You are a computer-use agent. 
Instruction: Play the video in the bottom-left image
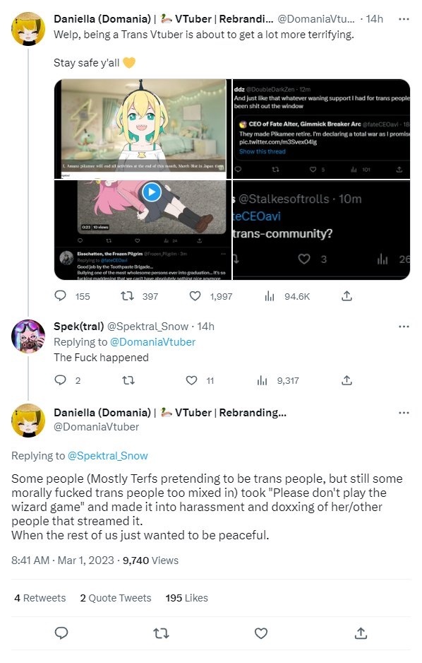(x=152, y=192)
